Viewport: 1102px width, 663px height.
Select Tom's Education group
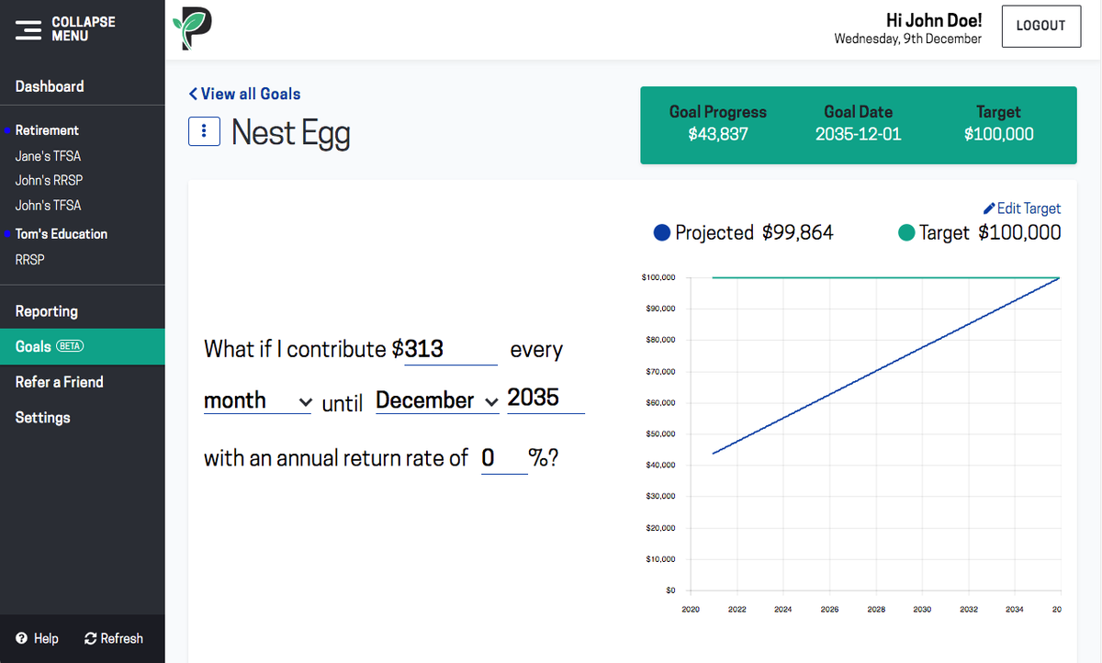(62, 234)
